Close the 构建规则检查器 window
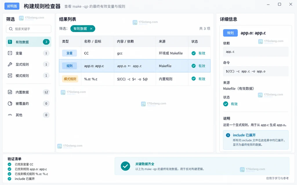The image size is (297, 185). pos(291,4)
